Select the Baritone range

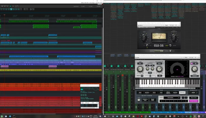(x=147, y=93)
